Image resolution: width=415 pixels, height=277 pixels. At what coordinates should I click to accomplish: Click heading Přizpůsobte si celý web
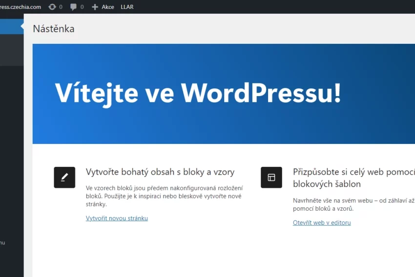354,178
